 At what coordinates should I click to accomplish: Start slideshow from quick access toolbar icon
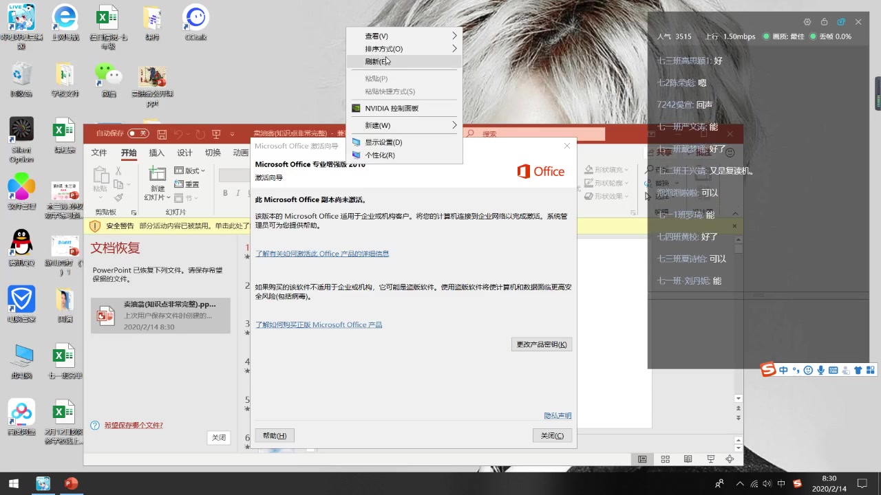click(217, 134)
